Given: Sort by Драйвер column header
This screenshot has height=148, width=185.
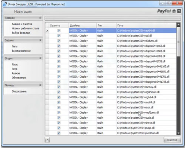Looking at the screenshot, I should [83, 26].
